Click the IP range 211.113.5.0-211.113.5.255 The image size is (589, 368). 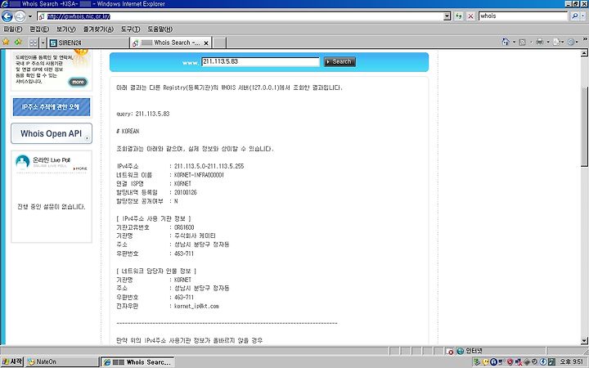pos(209,166)
